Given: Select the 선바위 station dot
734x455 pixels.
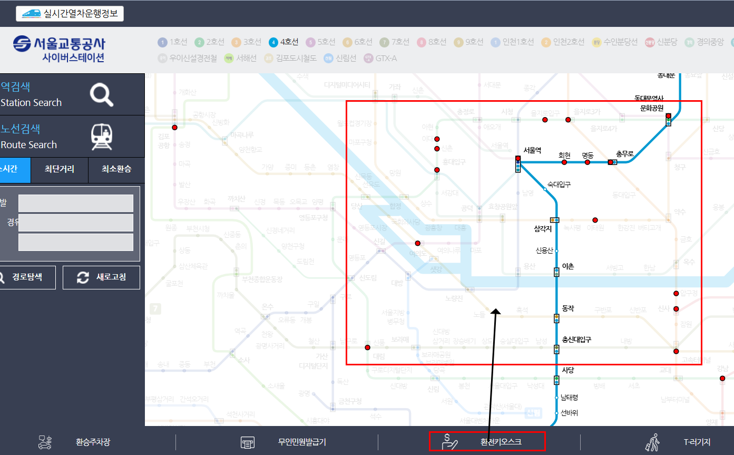Looking at the screenshot, I should coord(556,413).
